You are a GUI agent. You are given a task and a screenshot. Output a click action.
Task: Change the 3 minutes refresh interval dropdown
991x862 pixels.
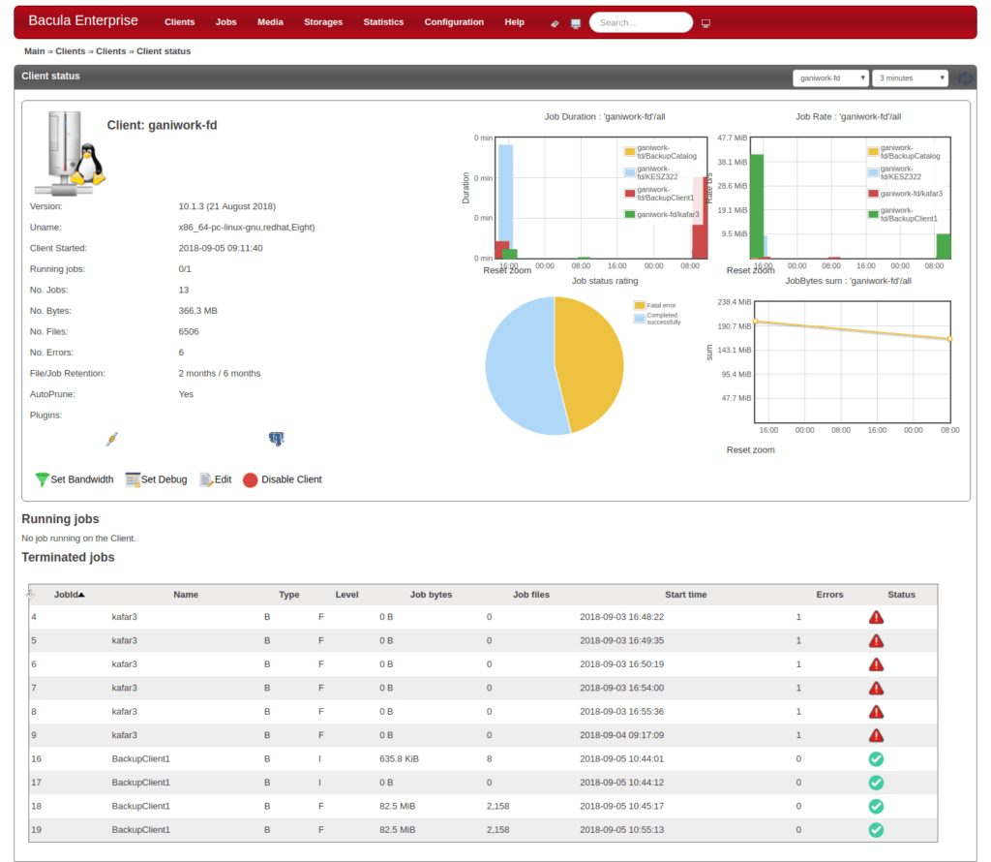pyautogui.click(x=908, y=77)
